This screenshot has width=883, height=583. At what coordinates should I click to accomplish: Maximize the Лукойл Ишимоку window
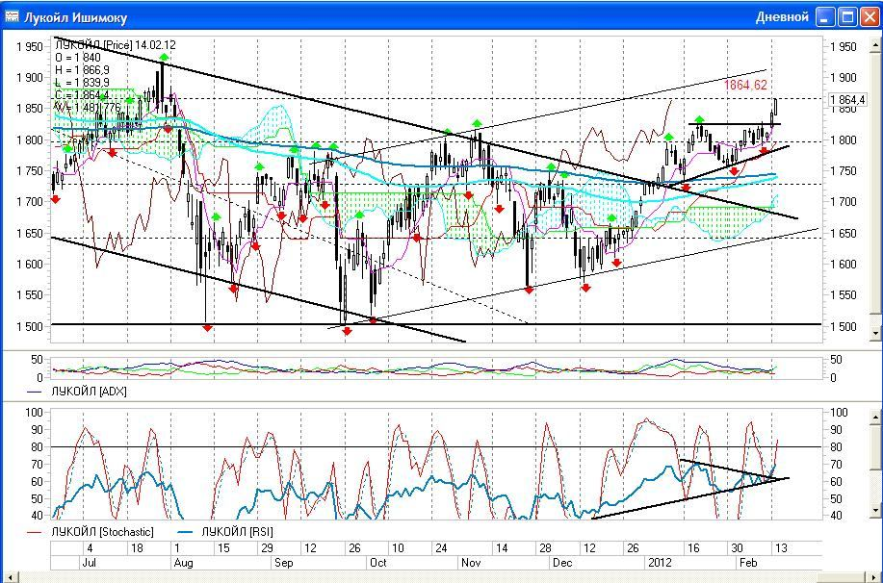point(848,17)
